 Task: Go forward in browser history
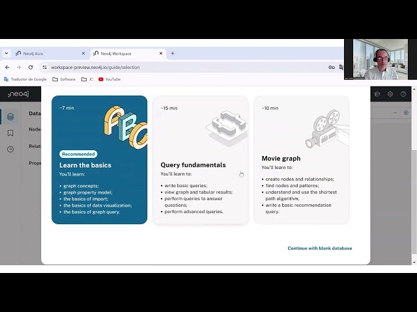19,68
